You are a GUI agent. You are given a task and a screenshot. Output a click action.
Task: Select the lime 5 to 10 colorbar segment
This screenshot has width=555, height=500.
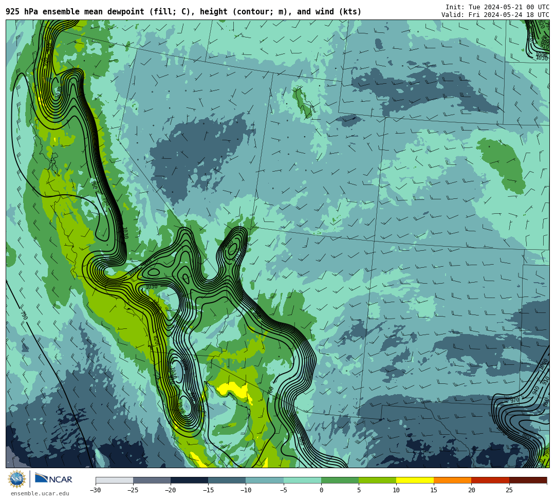tap(377, 480)
